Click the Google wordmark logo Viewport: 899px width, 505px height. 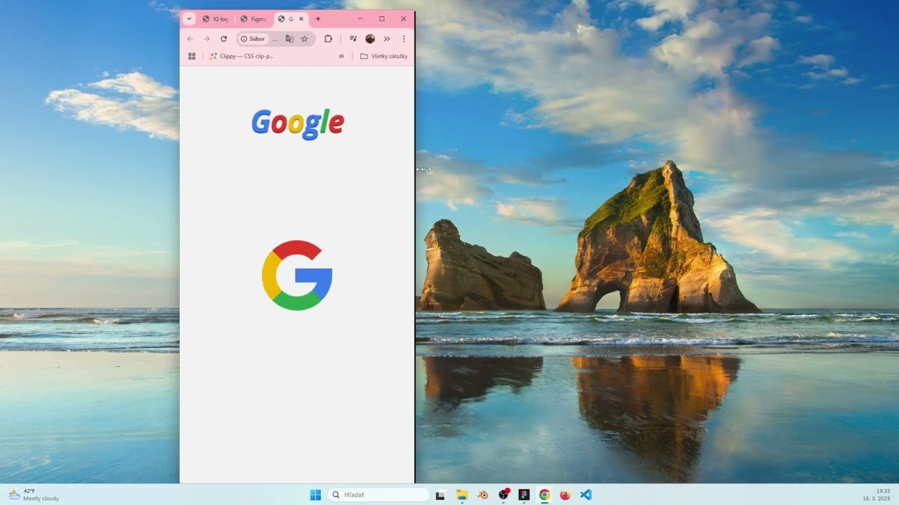298,123
